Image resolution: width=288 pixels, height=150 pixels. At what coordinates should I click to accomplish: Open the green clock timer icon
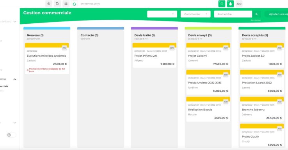click(x=222, y=3)
